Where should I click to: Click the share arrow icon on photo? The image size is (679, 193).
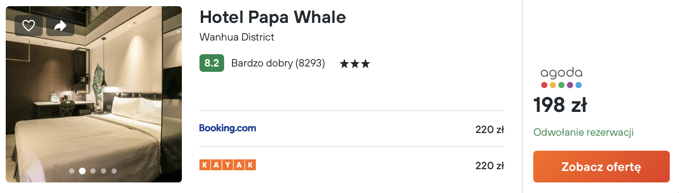[x=60, y=26]
